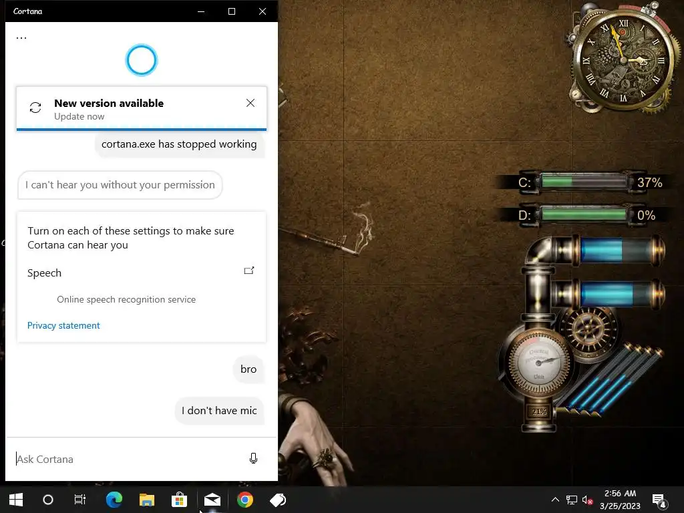Open the tag-shaped taskbar app
Image resolution: width=684 pixels, height=513 pixels.
[x=278, y=500]
